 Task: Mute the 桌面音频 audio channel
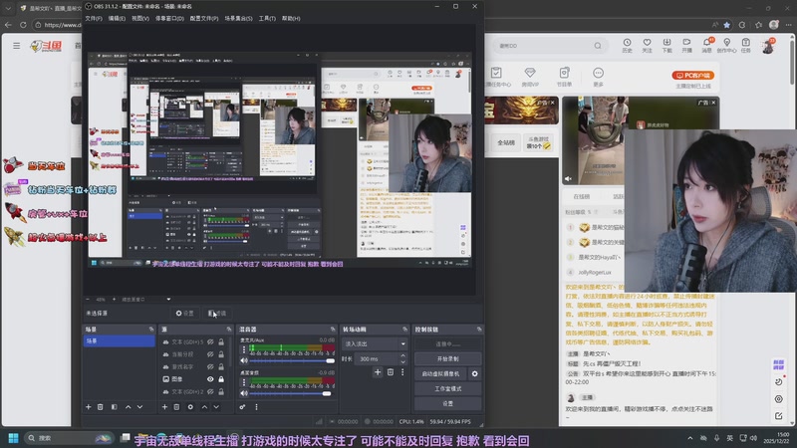click(x=244, y=393)
